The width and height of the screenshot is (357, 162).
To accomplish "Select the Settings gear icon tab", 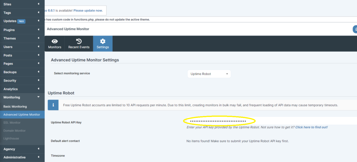I will tap(102, 41).
